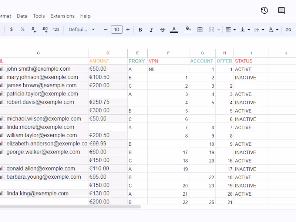Open the comments panel icon
The image size is (296, 222).
click(282, 11)
